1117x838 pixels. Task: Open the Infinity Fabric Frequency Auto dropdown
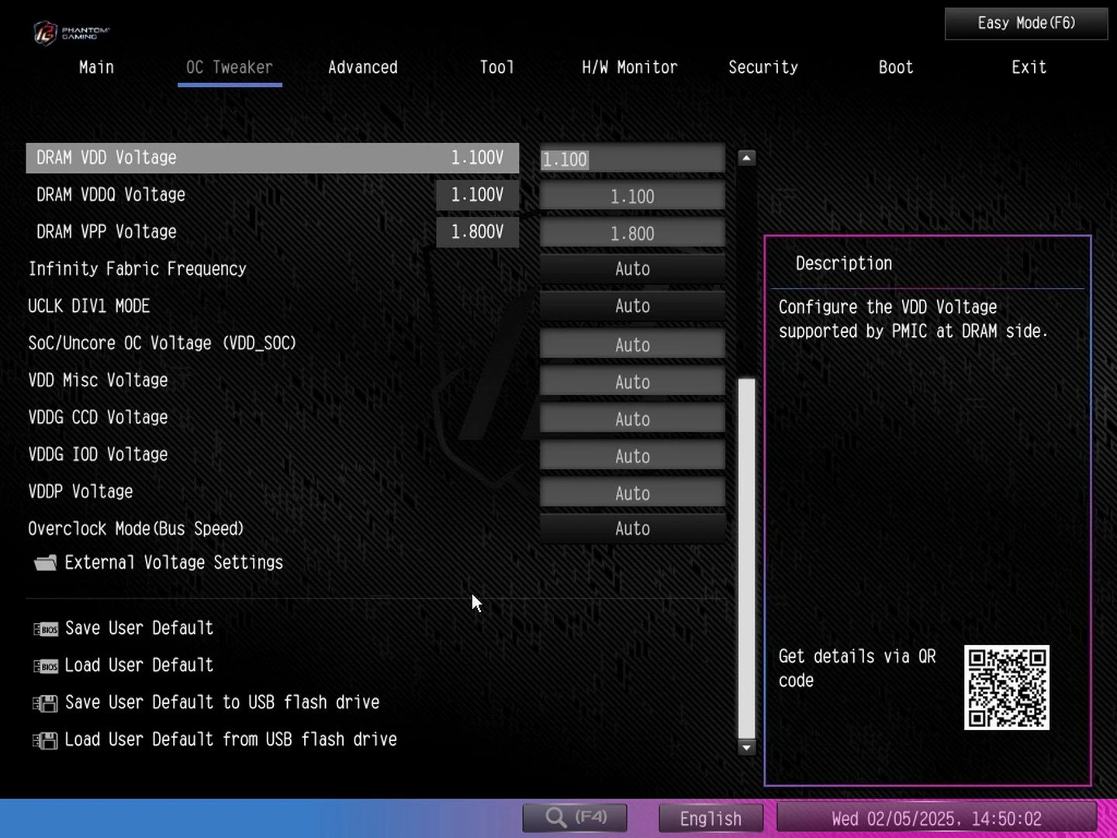point(632,269)
